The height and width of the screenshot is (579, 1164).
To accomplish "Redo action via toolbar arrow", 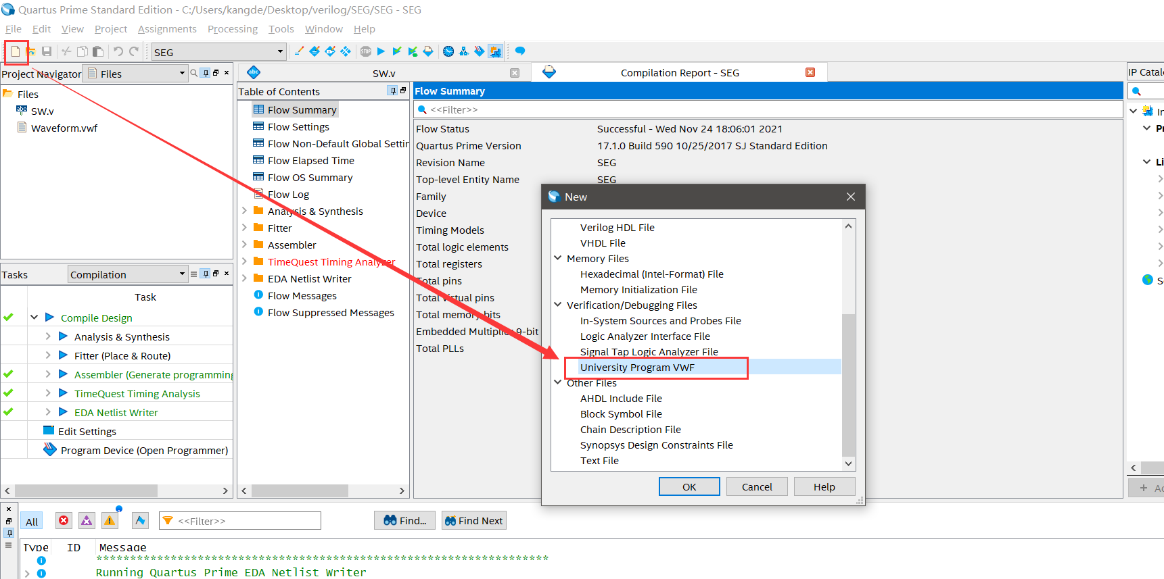I will (134, 51).
